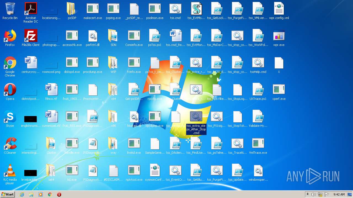
Task: Select the wpr.config.xml file icon
Action: tap(279, 11)
